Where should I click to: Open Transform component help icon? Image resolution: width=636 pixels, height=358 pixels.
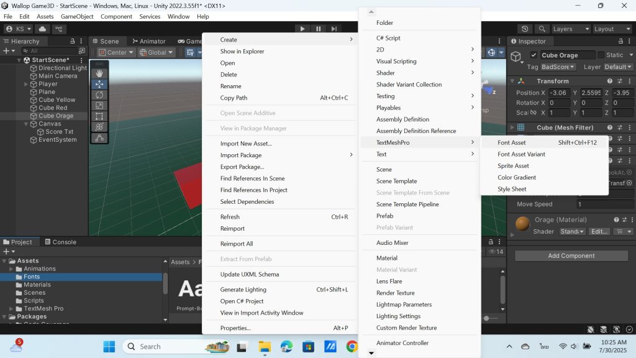click(x=610, y=81)
